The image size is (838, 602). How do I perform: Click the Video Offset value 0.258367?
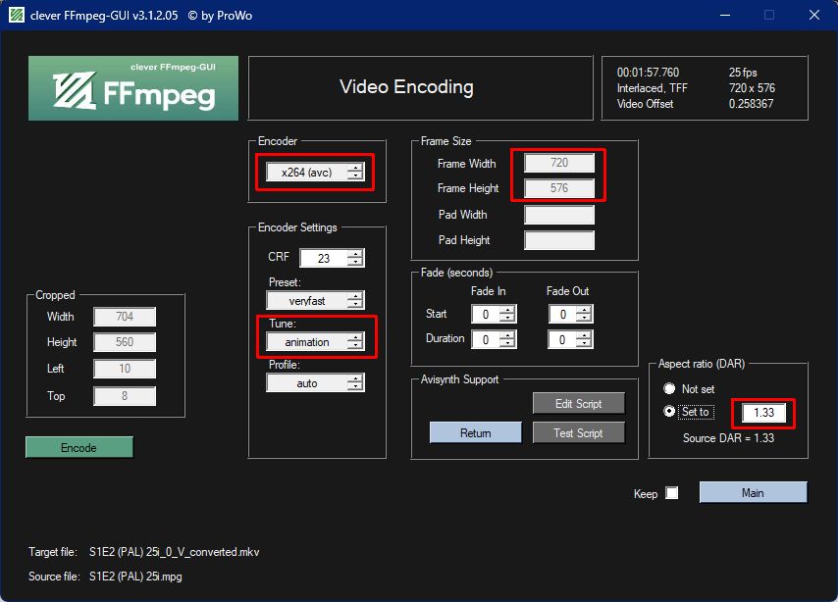coord(751,104)
